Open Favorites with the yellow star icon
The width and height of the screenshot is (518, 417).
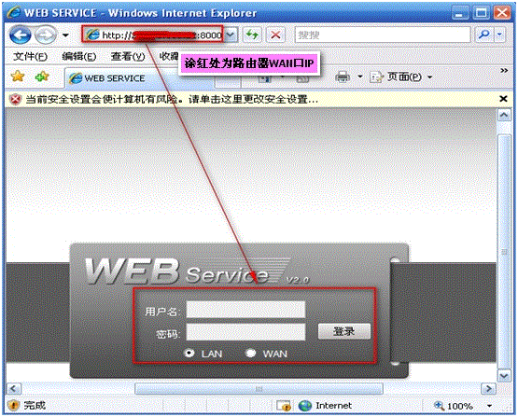pos(18,76)
